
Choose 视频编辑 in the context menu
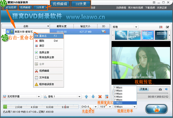pos(49,71)
